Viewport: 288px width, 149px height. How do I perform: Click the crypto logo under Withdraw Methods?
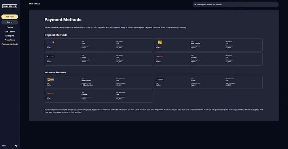[159, 80]
